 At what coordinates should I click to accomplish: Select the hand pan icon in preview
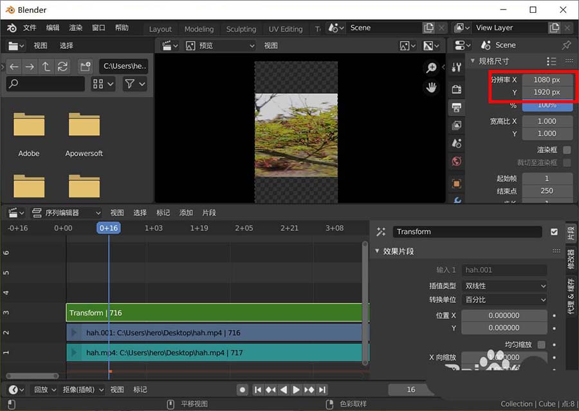click(x=432, y=87)
